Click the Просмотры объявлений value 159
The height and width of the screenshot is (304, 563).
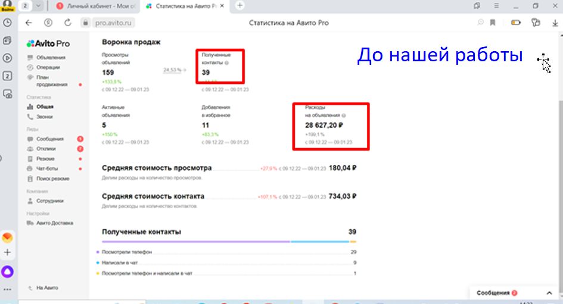tap(108, 73)
